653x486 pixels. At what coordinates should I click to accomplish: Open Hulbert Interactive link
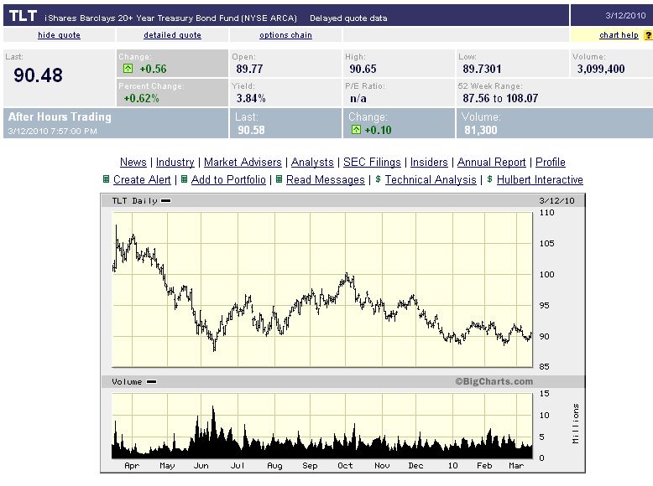coord(541,179)
